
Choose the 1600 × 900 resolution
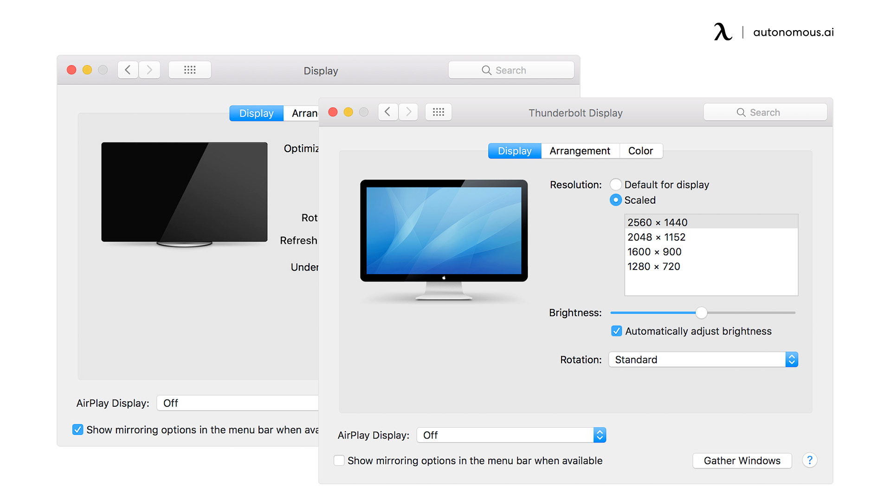tap(654, 252)
